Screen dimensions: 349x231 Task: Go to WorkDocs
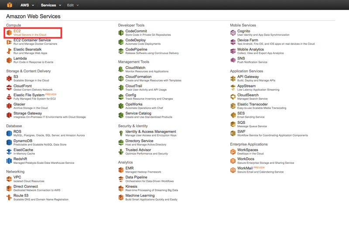pyautogui.click(x=246, y=159)
